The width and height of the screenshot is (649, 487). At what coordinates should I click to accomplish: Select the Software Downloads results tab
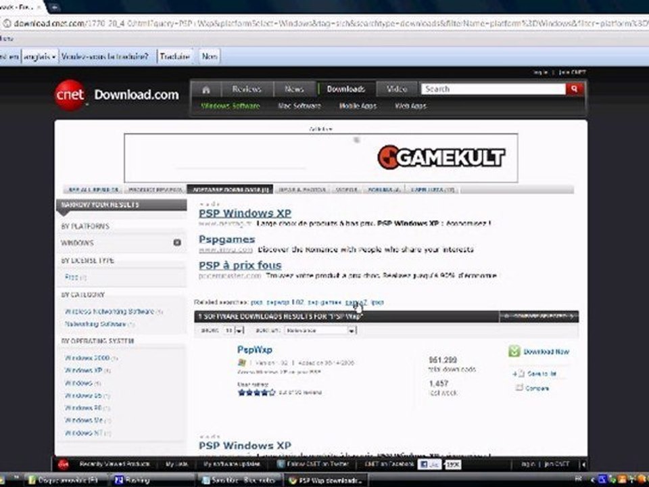click(230, 189)
